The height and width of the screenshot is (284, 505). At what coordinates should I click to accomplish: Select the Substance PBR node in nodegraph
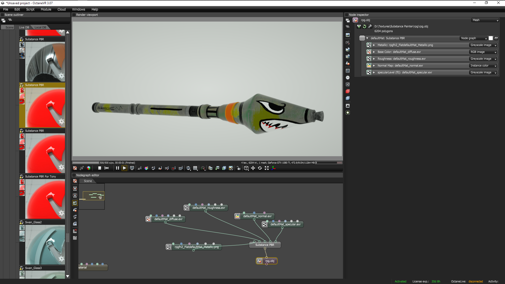point(265,245)
